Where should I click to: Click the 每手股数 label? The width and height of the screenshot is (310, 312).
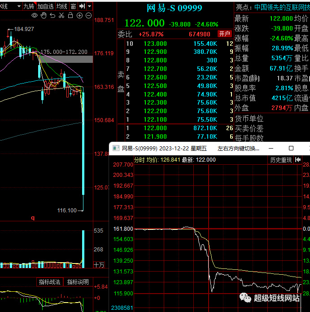click(x=249, y=138)
